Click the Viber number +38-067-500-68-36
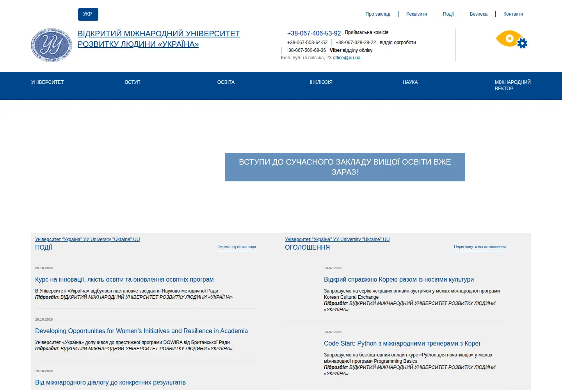562x390 pixels. click(x=306, y=50)
